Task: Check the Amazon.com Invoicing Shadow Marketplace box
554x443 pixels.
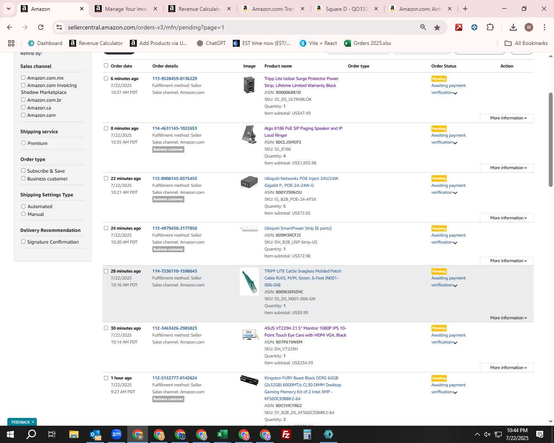Action: coord(23,85)
